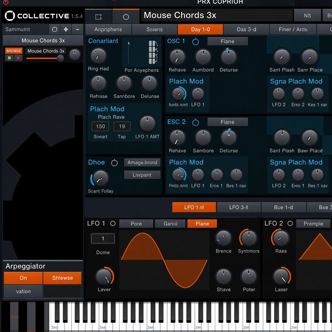
Task: Switch to the Das 3-d tab
Action: [246, 30]
